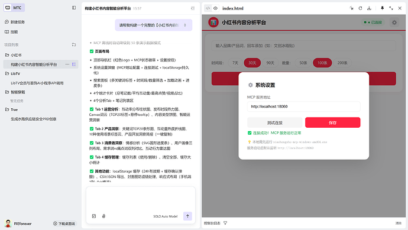Select the 200条 quantity option

342,63
